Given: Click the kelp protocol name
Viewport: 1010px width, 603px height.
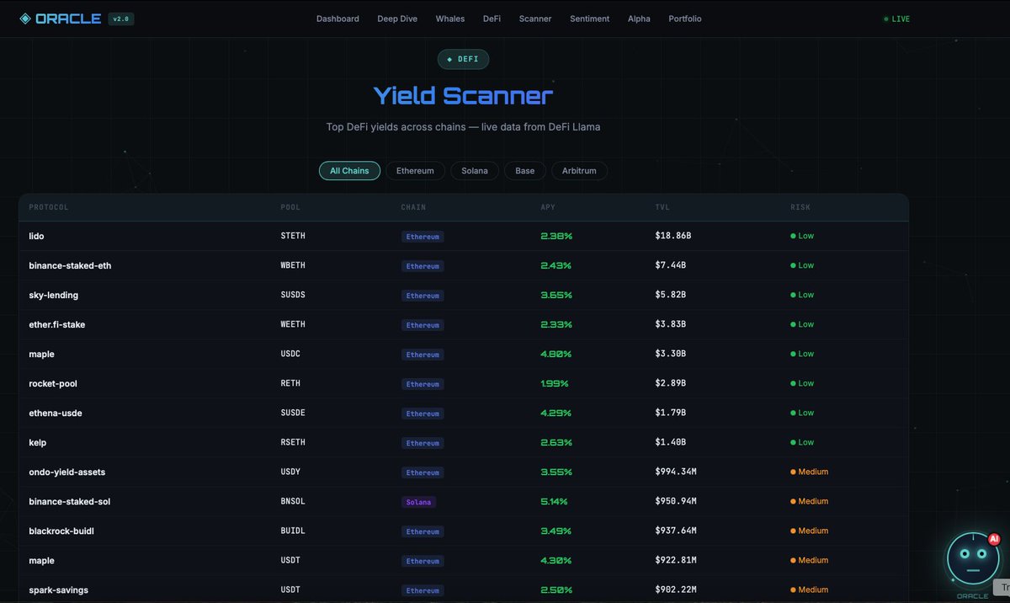Looking at the screenshot, I should coord(38,442).
